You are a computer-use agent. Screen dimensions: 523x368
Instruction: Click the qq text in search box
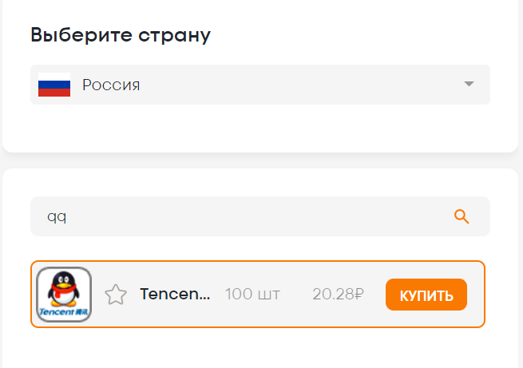(x=57, y=217)
